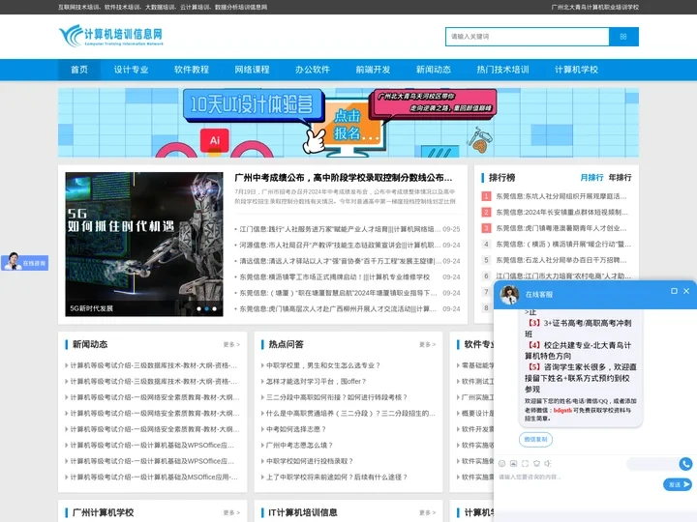Open the 计算机学校 navigation item

coord(576,70)
